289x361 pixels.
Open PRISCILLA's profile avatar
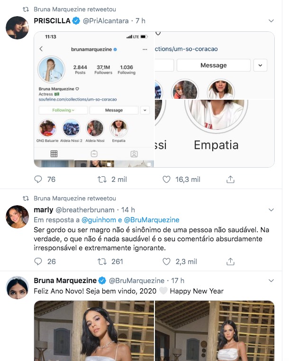(x=17, y=28)
